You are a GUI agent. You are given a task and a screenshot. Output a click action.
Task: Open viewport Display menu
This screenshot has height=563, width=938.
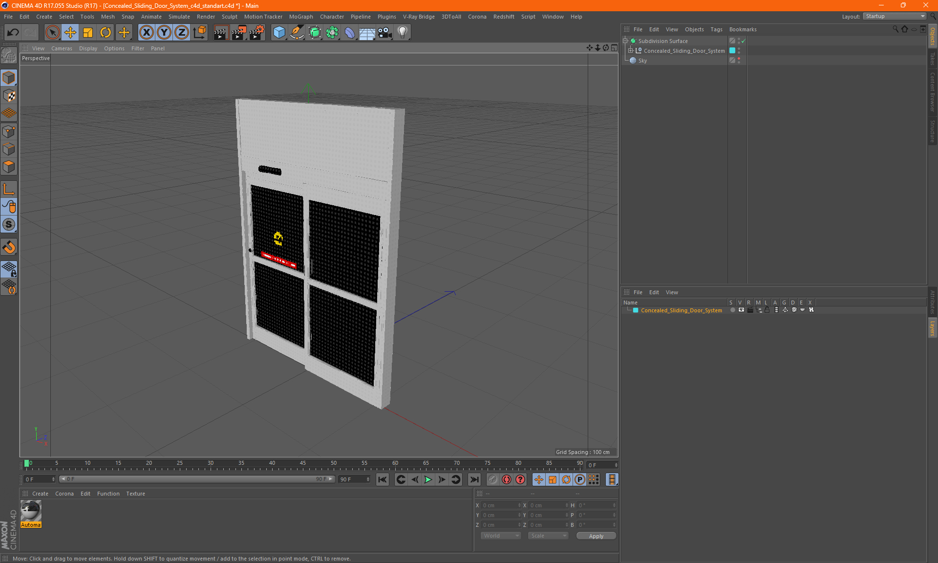coord(88,48)
